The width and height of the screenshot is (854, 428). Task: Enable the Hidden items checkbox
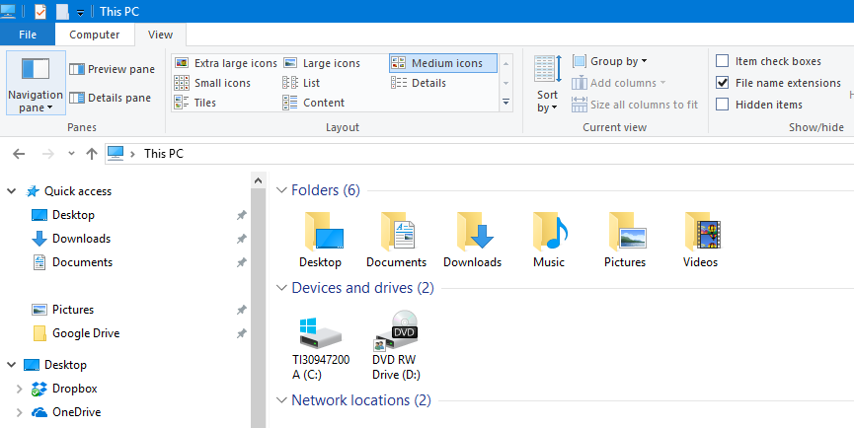click(723, 105)
